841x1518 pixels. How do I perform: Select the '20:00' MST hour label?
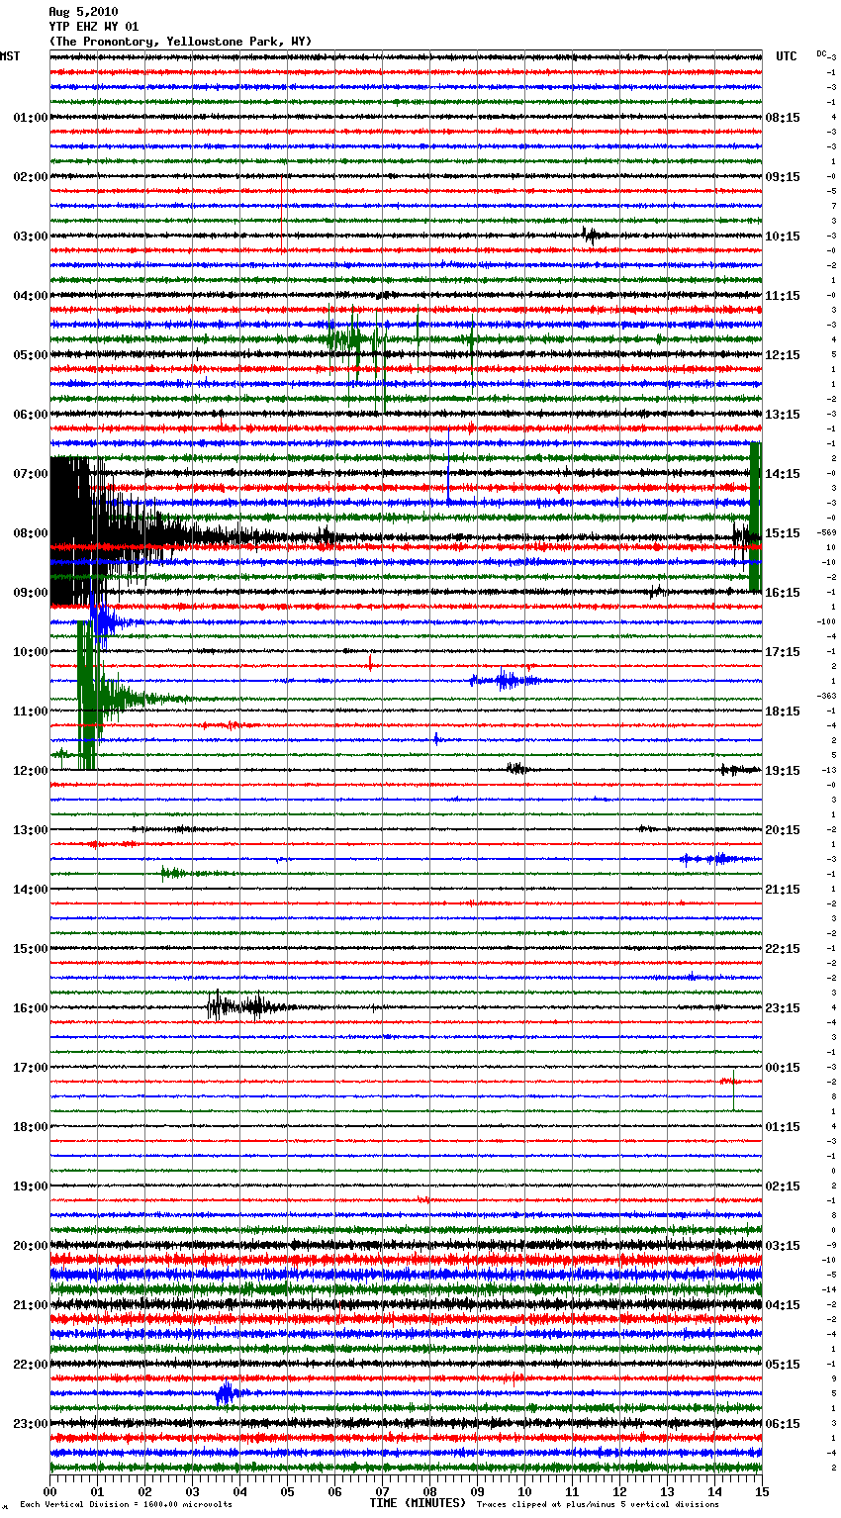click(31, 1246)
